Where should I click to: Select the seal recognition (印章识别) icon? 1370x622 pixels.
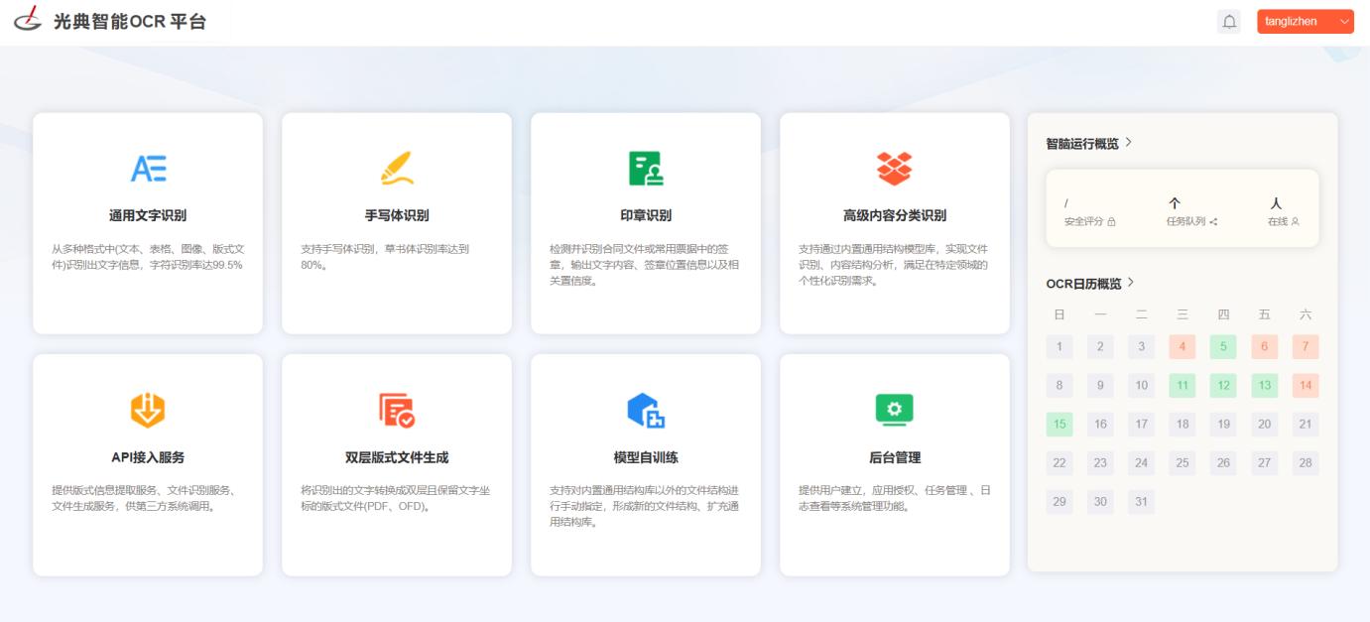click(646, 170)
